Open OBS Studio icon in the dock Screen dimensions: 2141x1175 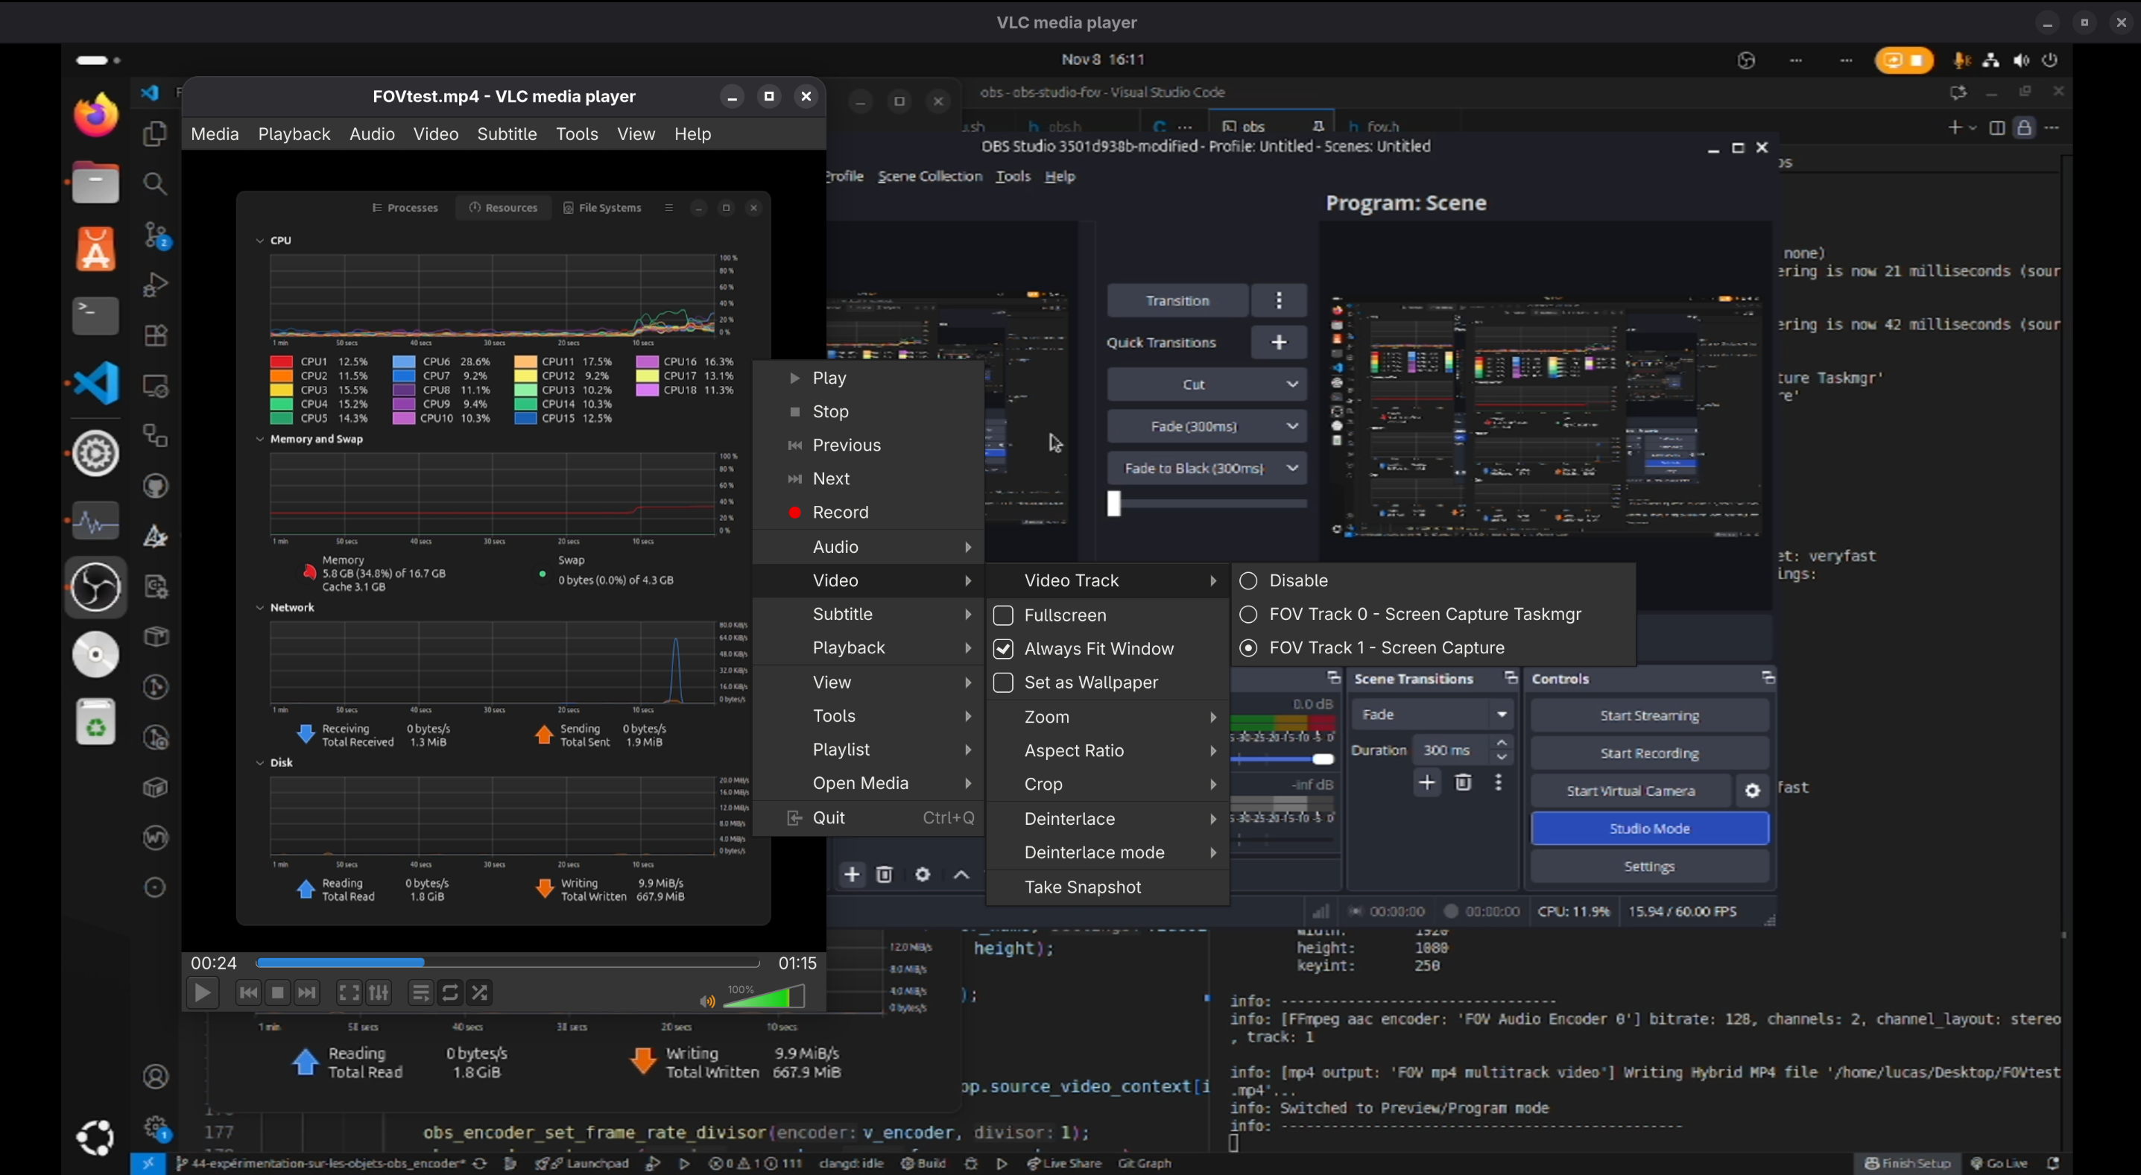point(95,587)
